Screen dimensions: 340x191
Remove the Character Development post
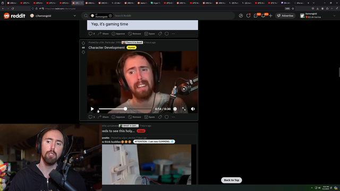click(x=134, y=117)
